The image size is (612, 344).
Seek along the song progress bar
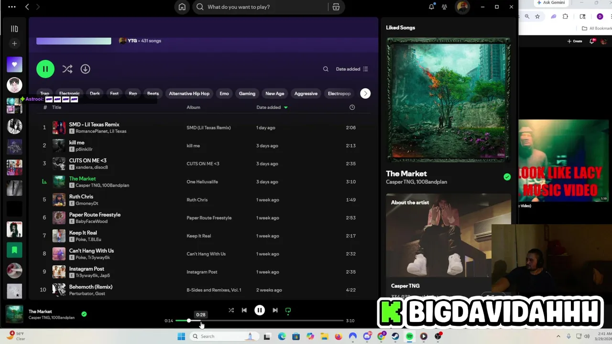click(259, 321)
